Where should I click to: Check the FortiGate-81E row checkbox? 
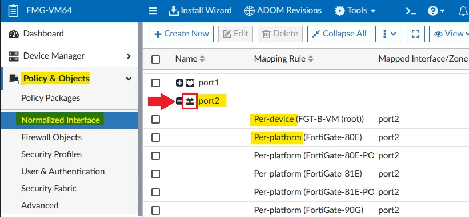click(x=155, y=174)
